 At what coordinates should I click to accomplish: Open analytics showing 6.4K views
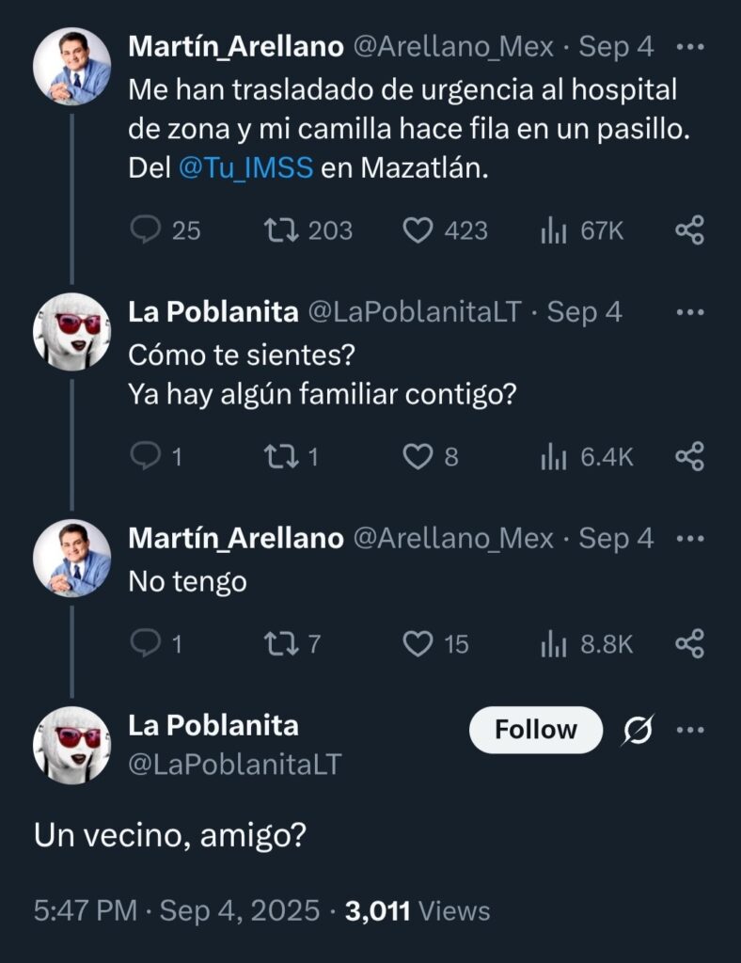coord(588,457)
